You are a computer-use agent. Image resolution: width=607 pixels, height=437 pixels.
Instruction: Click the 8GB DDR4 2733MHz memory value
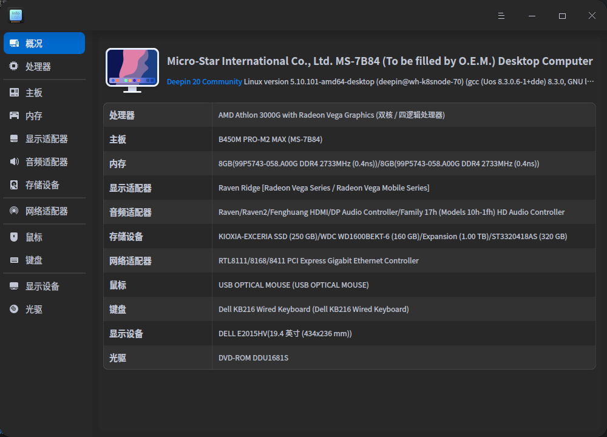pos(379,164)
